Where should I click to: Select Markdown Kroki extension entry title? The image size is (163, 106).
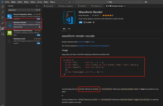19,39
